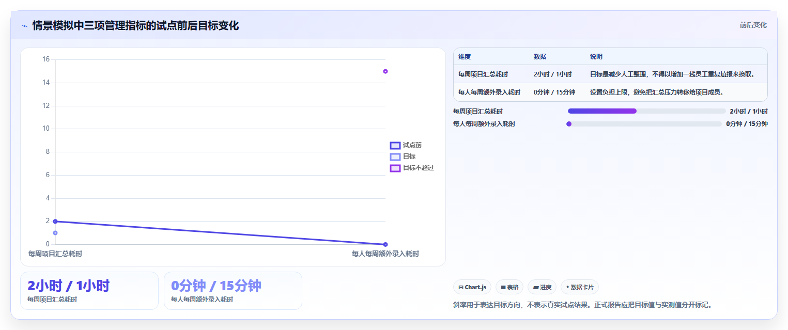Image resolution: width=788 pixels, height=330 pixels.
Task: Click the lightning icon beside the title
Action: tap(25, 26)
